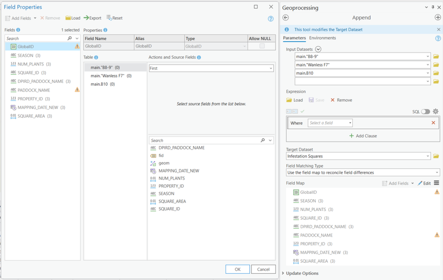Open Field Properties help question icon
The height and width of the screenshot is (280, 443).
[x=271, y=19]
